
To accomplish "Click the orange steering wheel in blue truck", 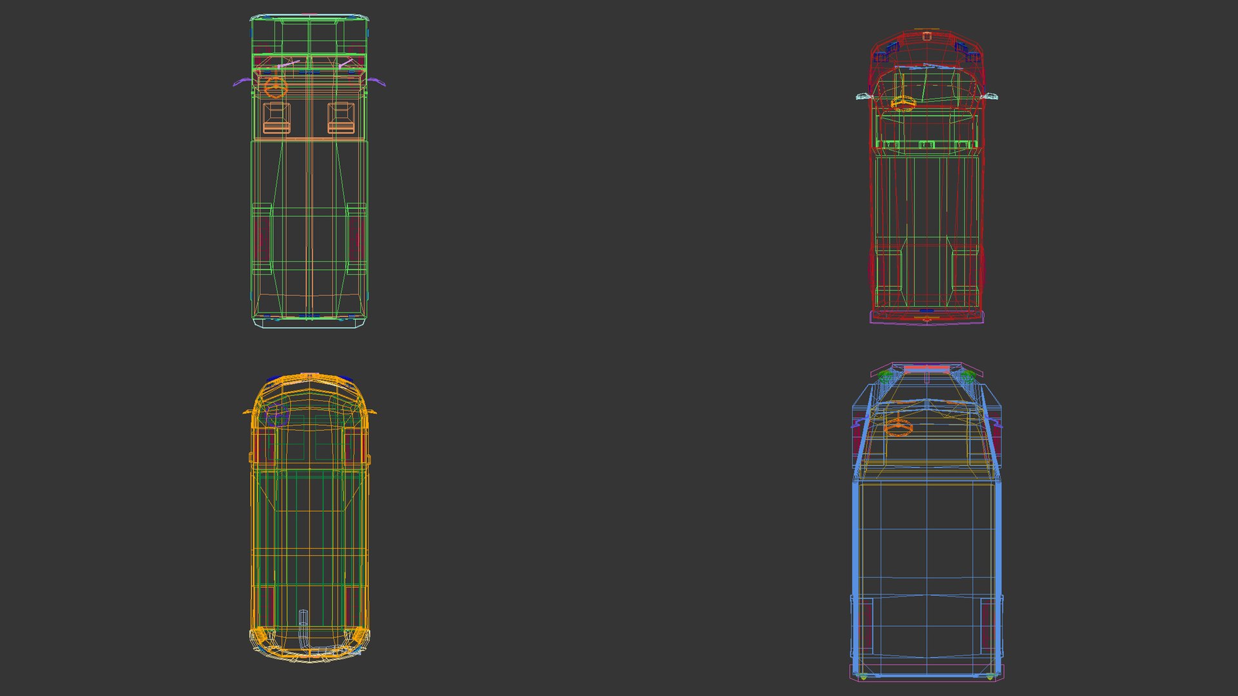I will (x=898, y=427).
